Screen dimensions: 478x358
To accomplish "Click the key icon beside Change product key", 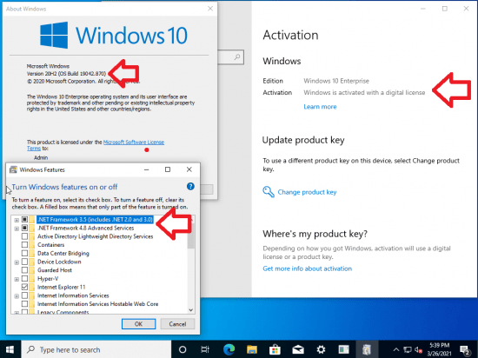I will click(269, 192).
